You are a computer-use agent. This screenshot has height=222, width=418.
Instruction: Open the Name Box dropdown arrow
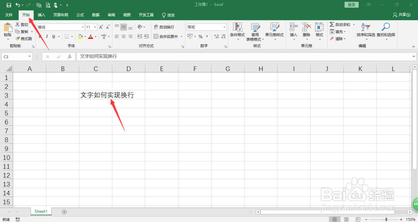pos(29,56)
